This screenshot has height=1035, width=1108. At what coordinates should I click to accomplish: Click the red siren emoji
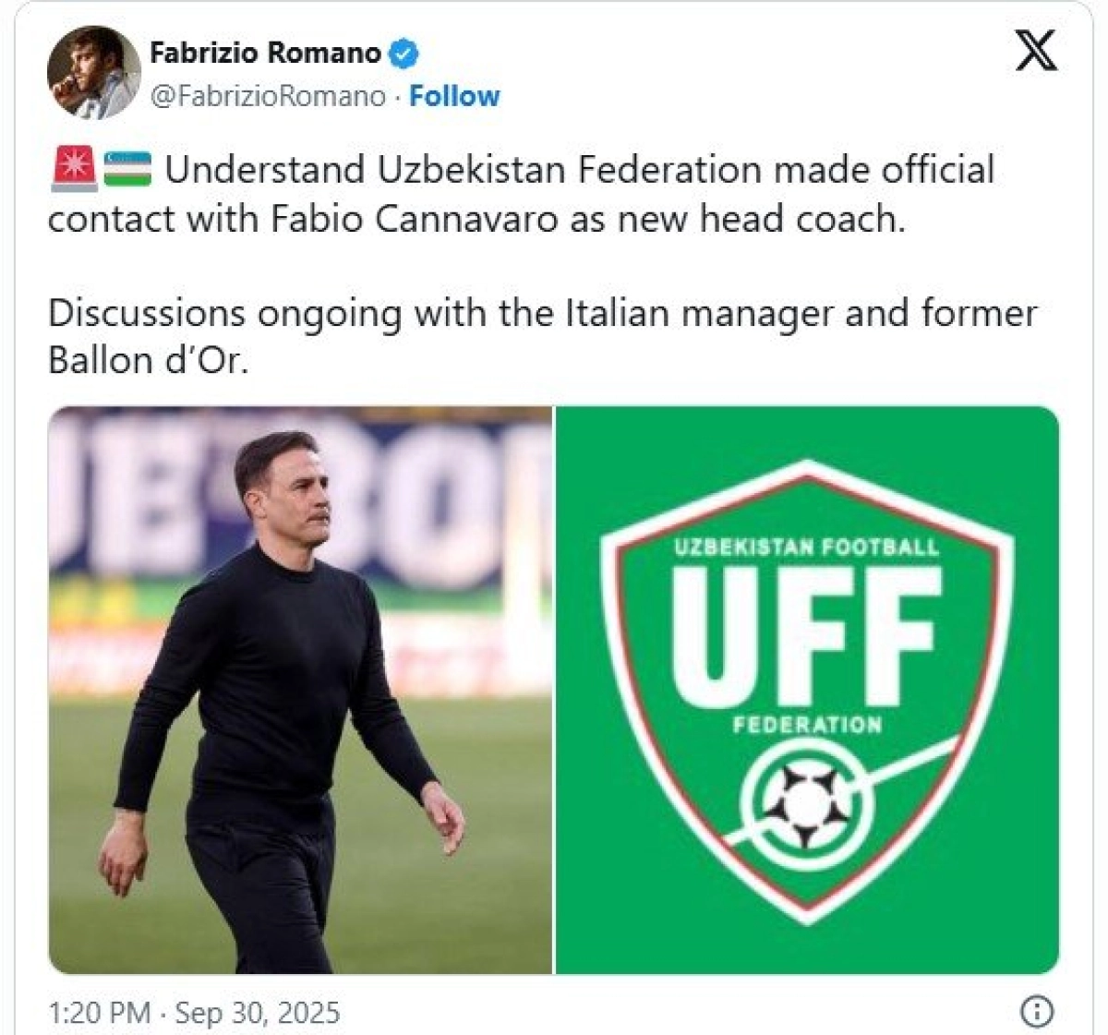(73, 170)
